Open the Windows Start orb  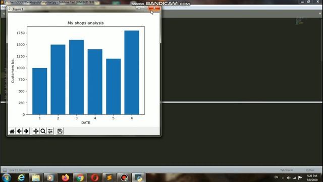pyautogui.click(x=7, y=177)
